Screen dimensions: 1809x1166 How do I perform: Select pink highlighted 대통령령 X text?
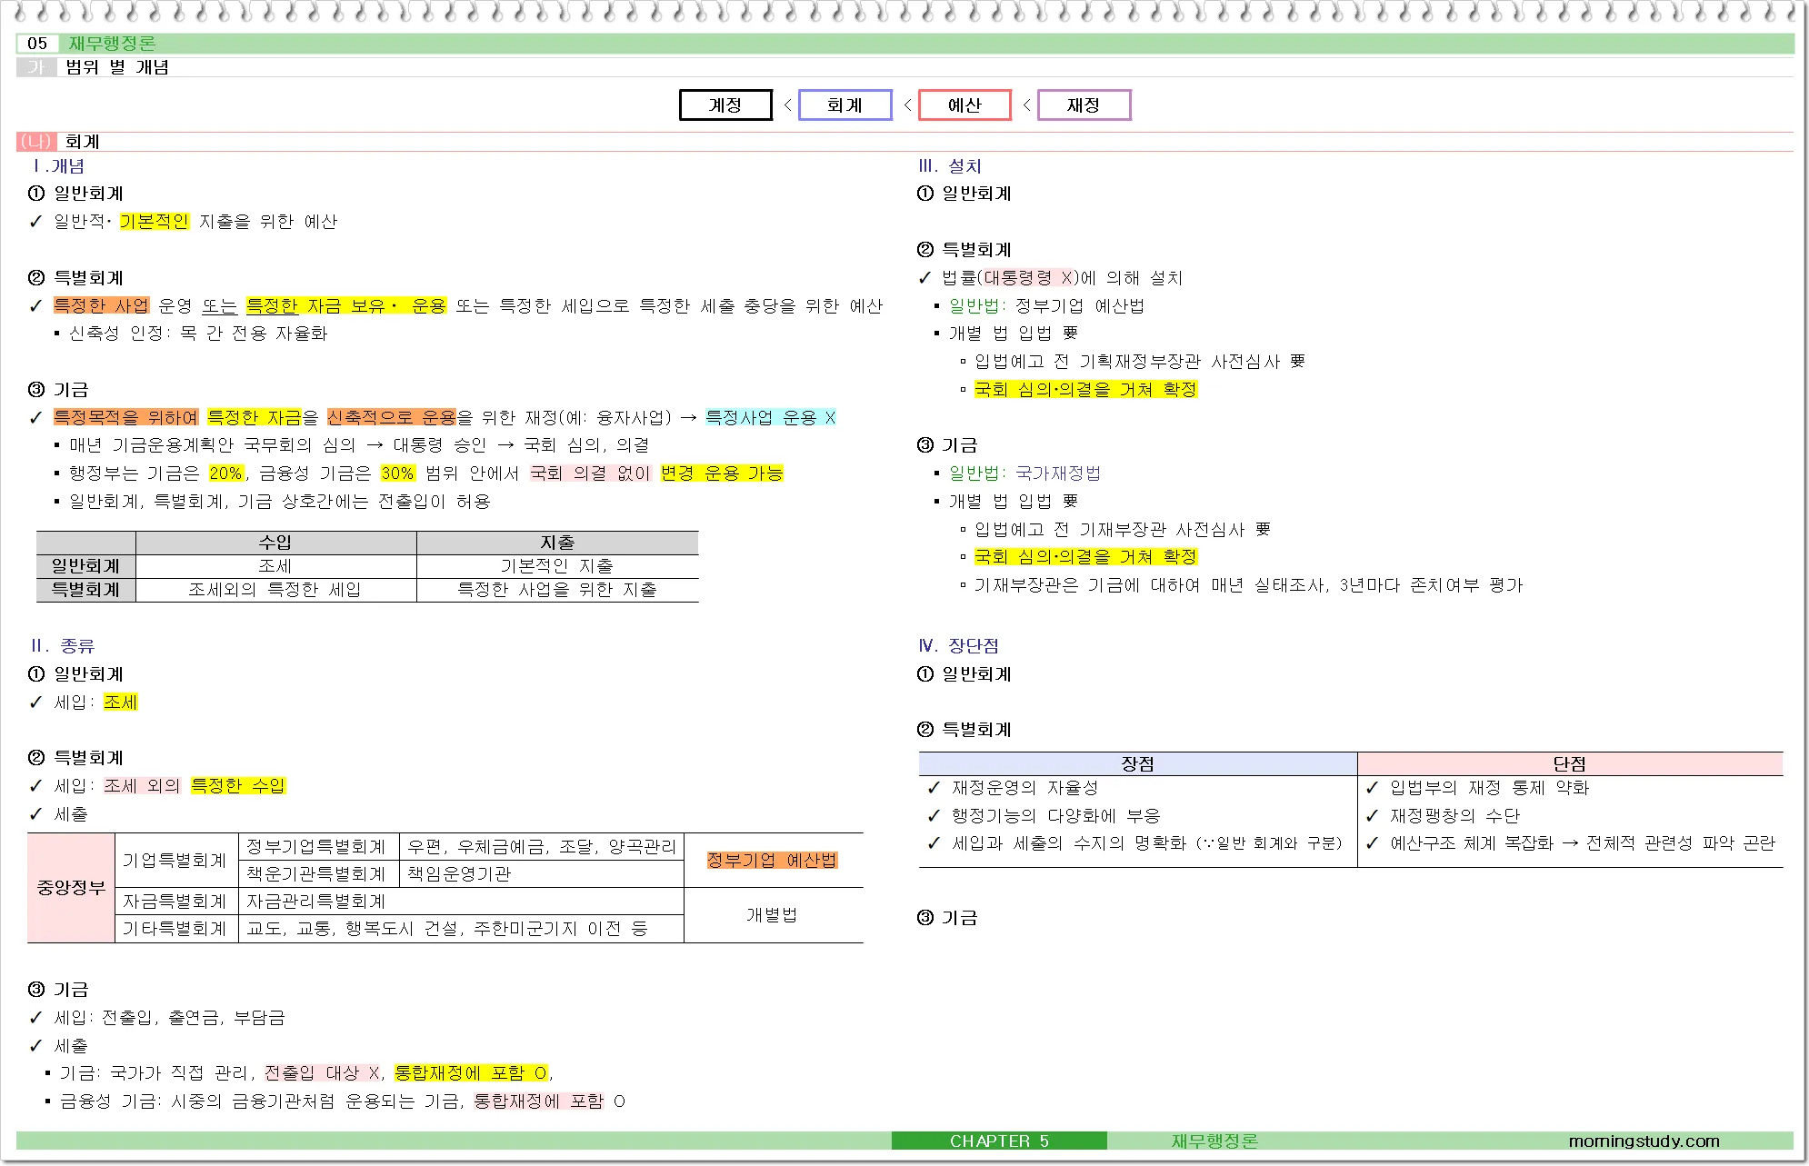point(1029,278)
